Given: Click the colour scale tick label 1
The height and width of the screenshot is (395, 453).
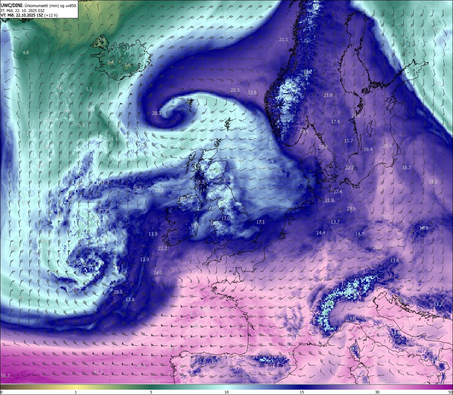Looking at the screenshot, I should pyautogui.click(x=76, y=392).
